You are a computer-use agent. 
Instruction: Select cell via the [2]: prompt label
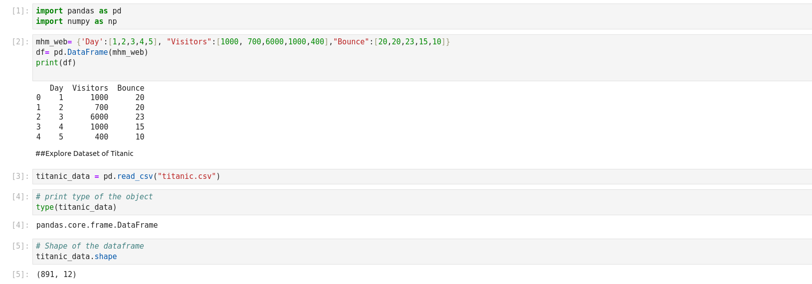click(20, 42)
